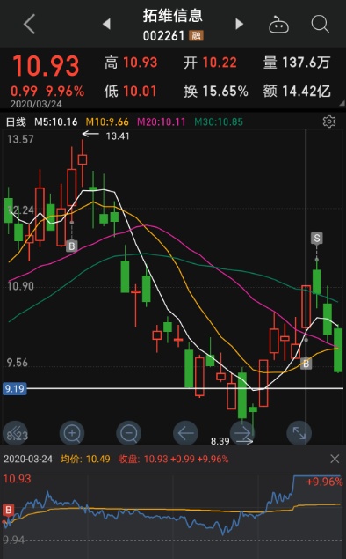Go back using the top-left arrow
346x559 pixels.
(x=30, y=25)
